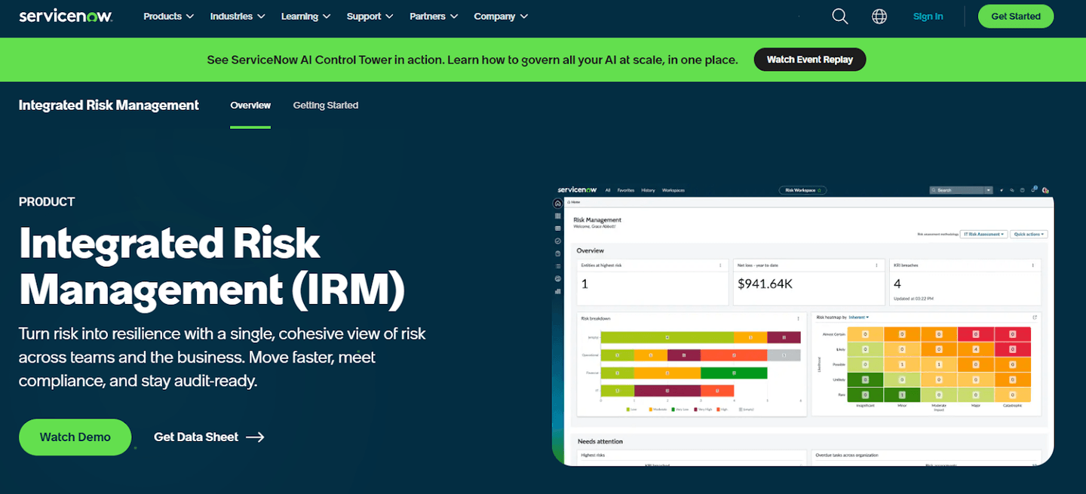Click the Very High legend swatch under the Risk breakdown chart

[695, 410]
